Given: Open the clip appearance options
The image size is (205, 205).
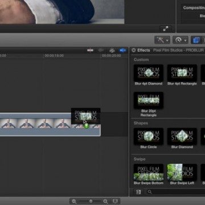Looking at the screenshot, I should click(114, 201).
